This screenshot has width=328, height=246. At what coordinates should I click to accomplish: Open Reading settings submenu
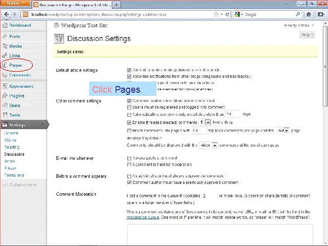pyautogui.click(x=12, y=147)
